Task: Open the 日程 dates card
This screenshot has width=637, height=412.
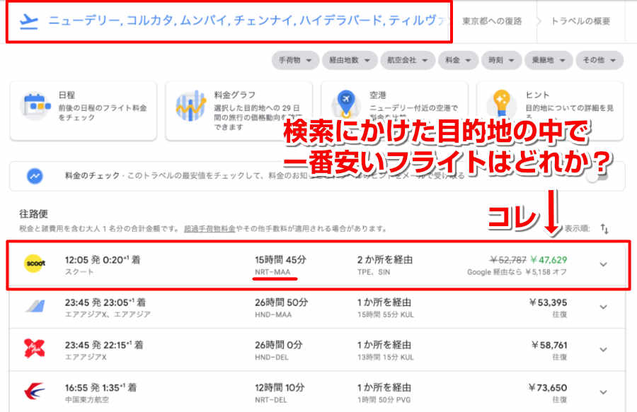Action: tap(84, 111)
